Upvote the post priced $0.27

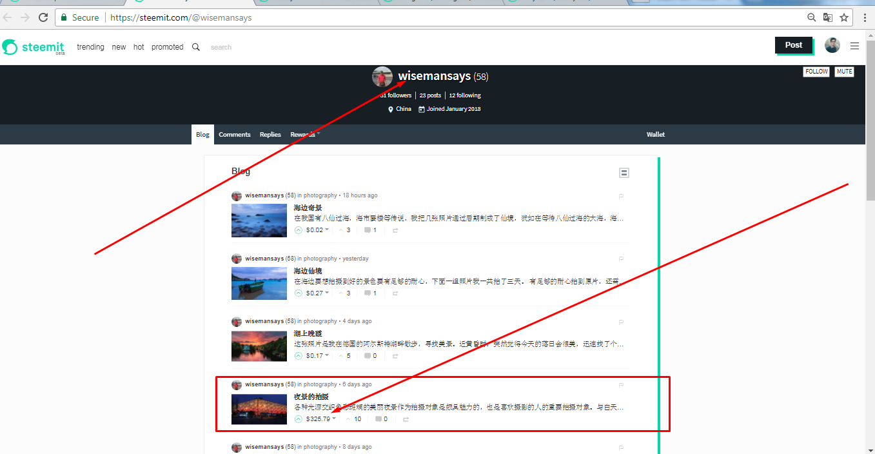pos(299,293)
